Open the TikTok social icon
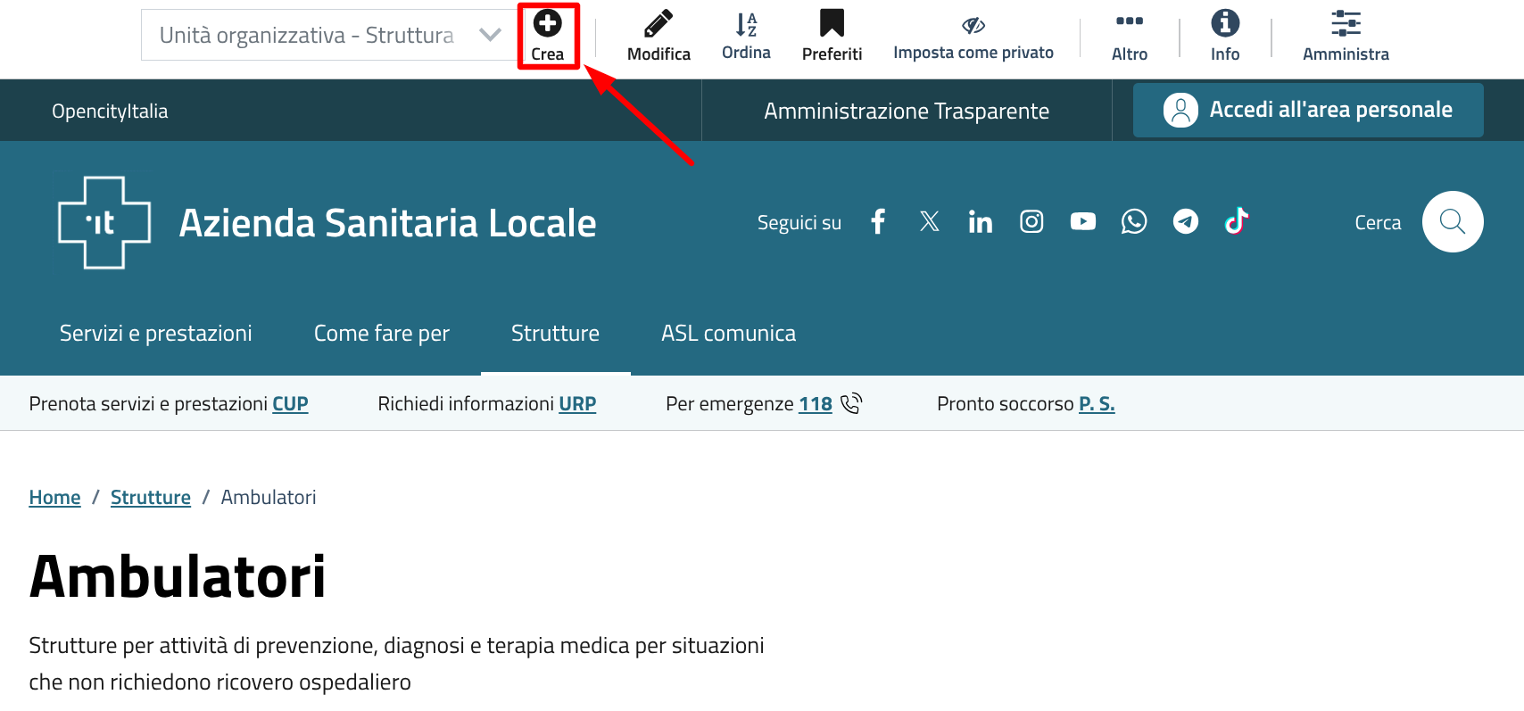The width and height of the screenshot is (1524, 711). point(1237,221)
